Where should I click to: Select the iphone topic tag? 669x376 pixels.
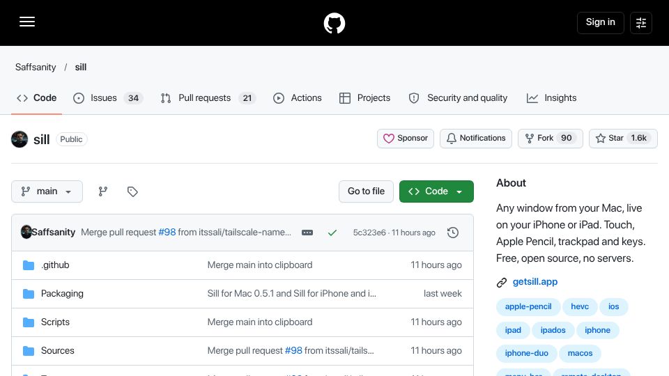coord(597,330)
